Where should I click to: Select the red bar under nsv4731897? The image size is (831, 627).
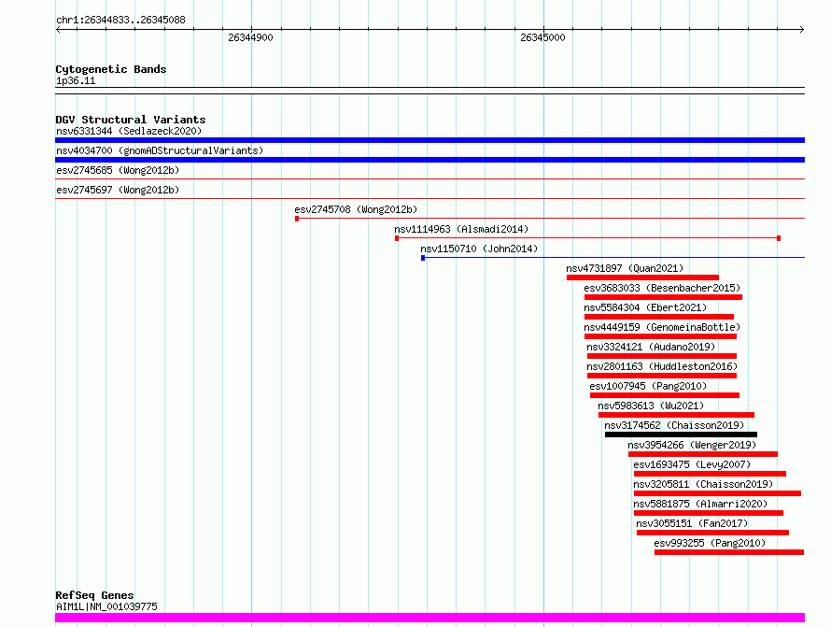click(642, 278)
